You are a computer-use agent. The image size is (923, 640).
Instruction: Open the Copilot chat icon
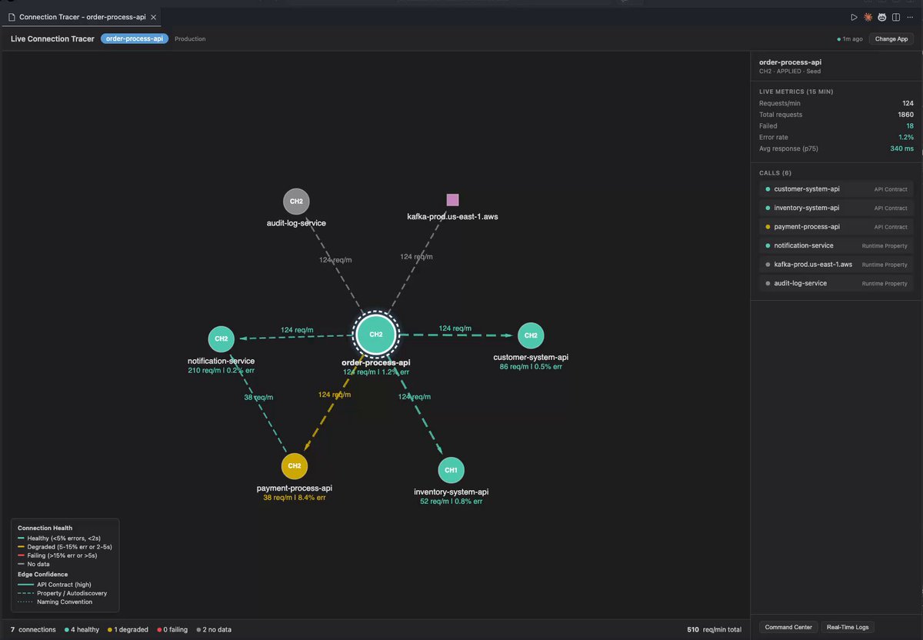[x=881, y=17]
